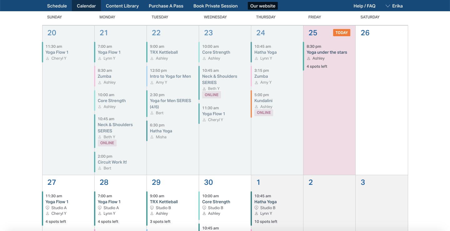Click the instructor icon beside Ashley in Yoga under the stars
This screenshot has height=231, width=450.
pyautogui.click(x=309, y=58)
